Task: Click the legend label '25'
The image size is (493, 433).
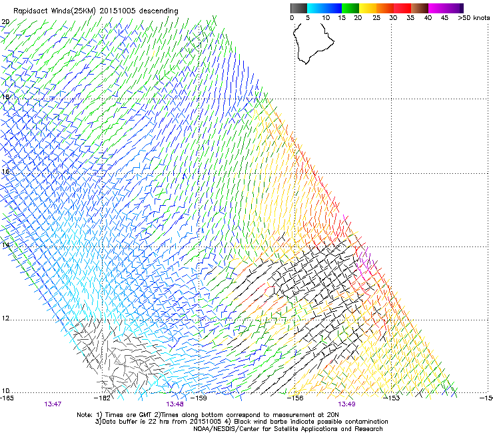Action: coord(376,18)
